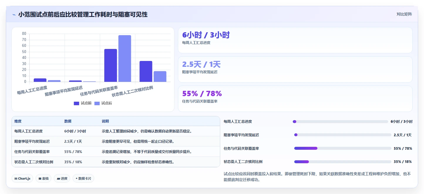
Task: Click the 数据 column header
Action: coord(68,121)
